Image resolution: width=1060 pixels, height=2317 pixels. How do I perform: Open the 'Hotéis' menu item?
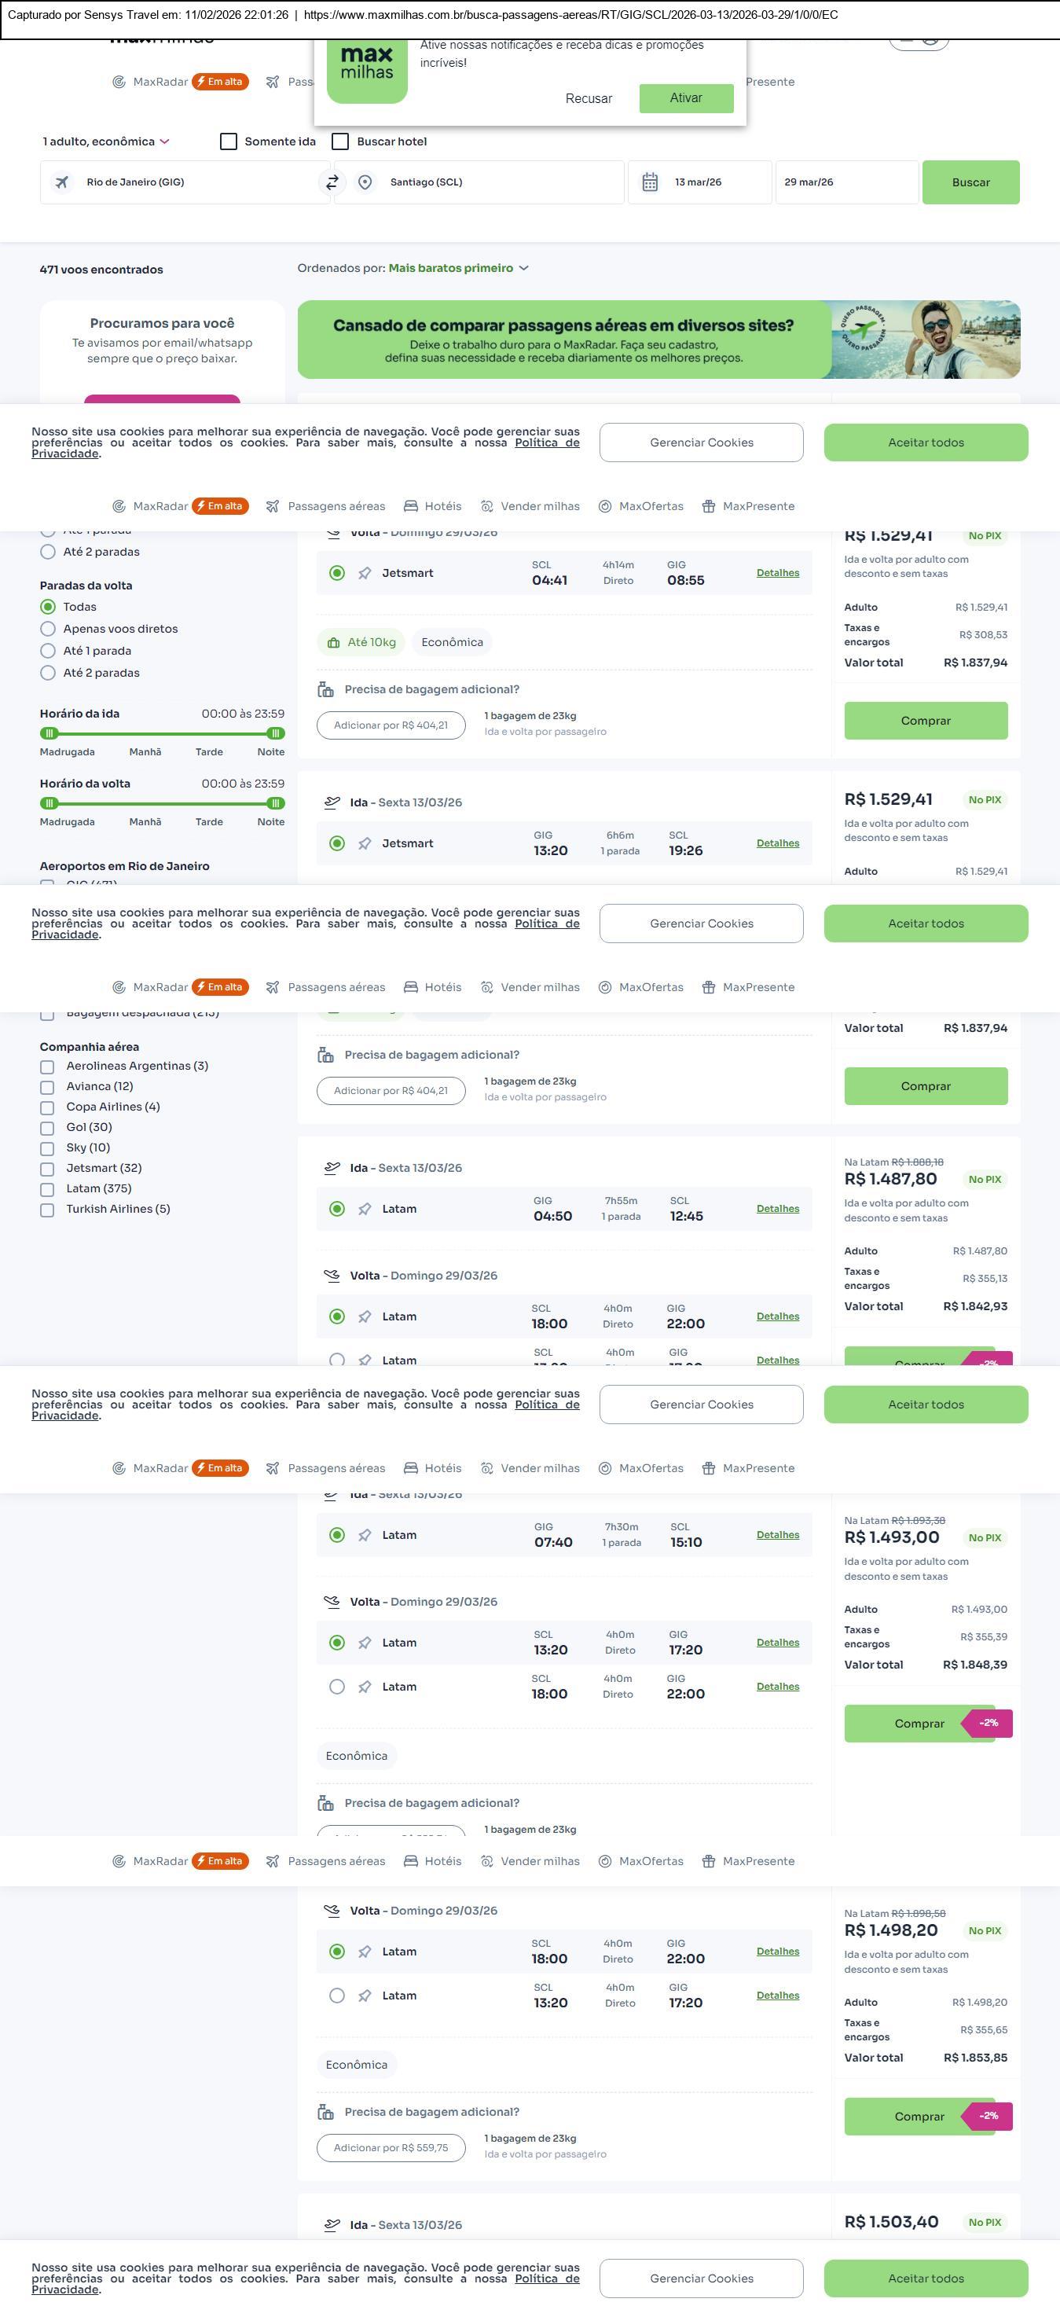tap(432, 506)
